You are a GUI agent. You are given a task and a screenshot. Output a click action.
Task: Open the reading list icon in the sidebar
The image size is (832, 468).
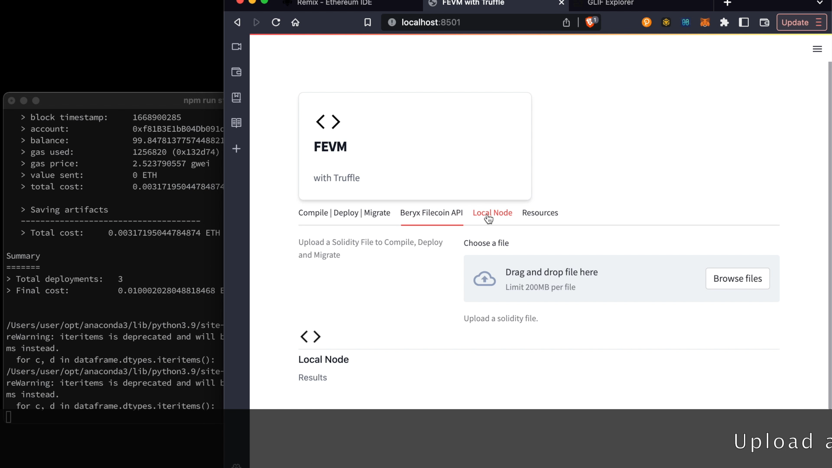[x=236, y=123]
